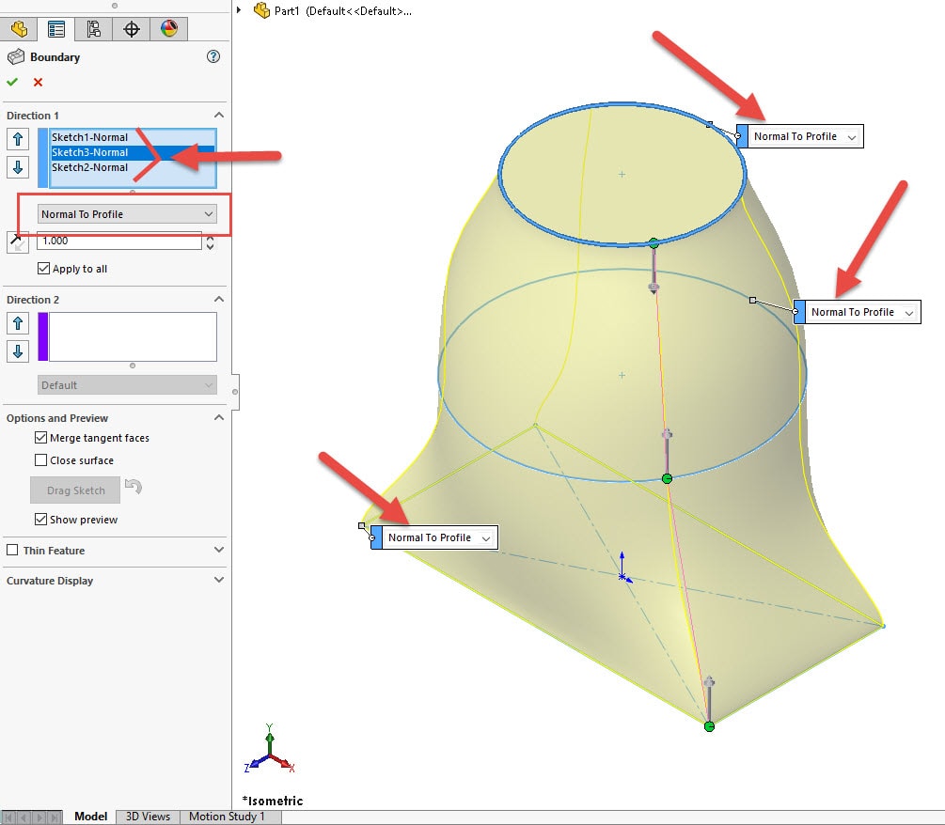Image resolution: width=945 pixels, height=825 pixels.
Task: Select Sketch3-Normal in Direction 1 list
Action: [132, 152]
